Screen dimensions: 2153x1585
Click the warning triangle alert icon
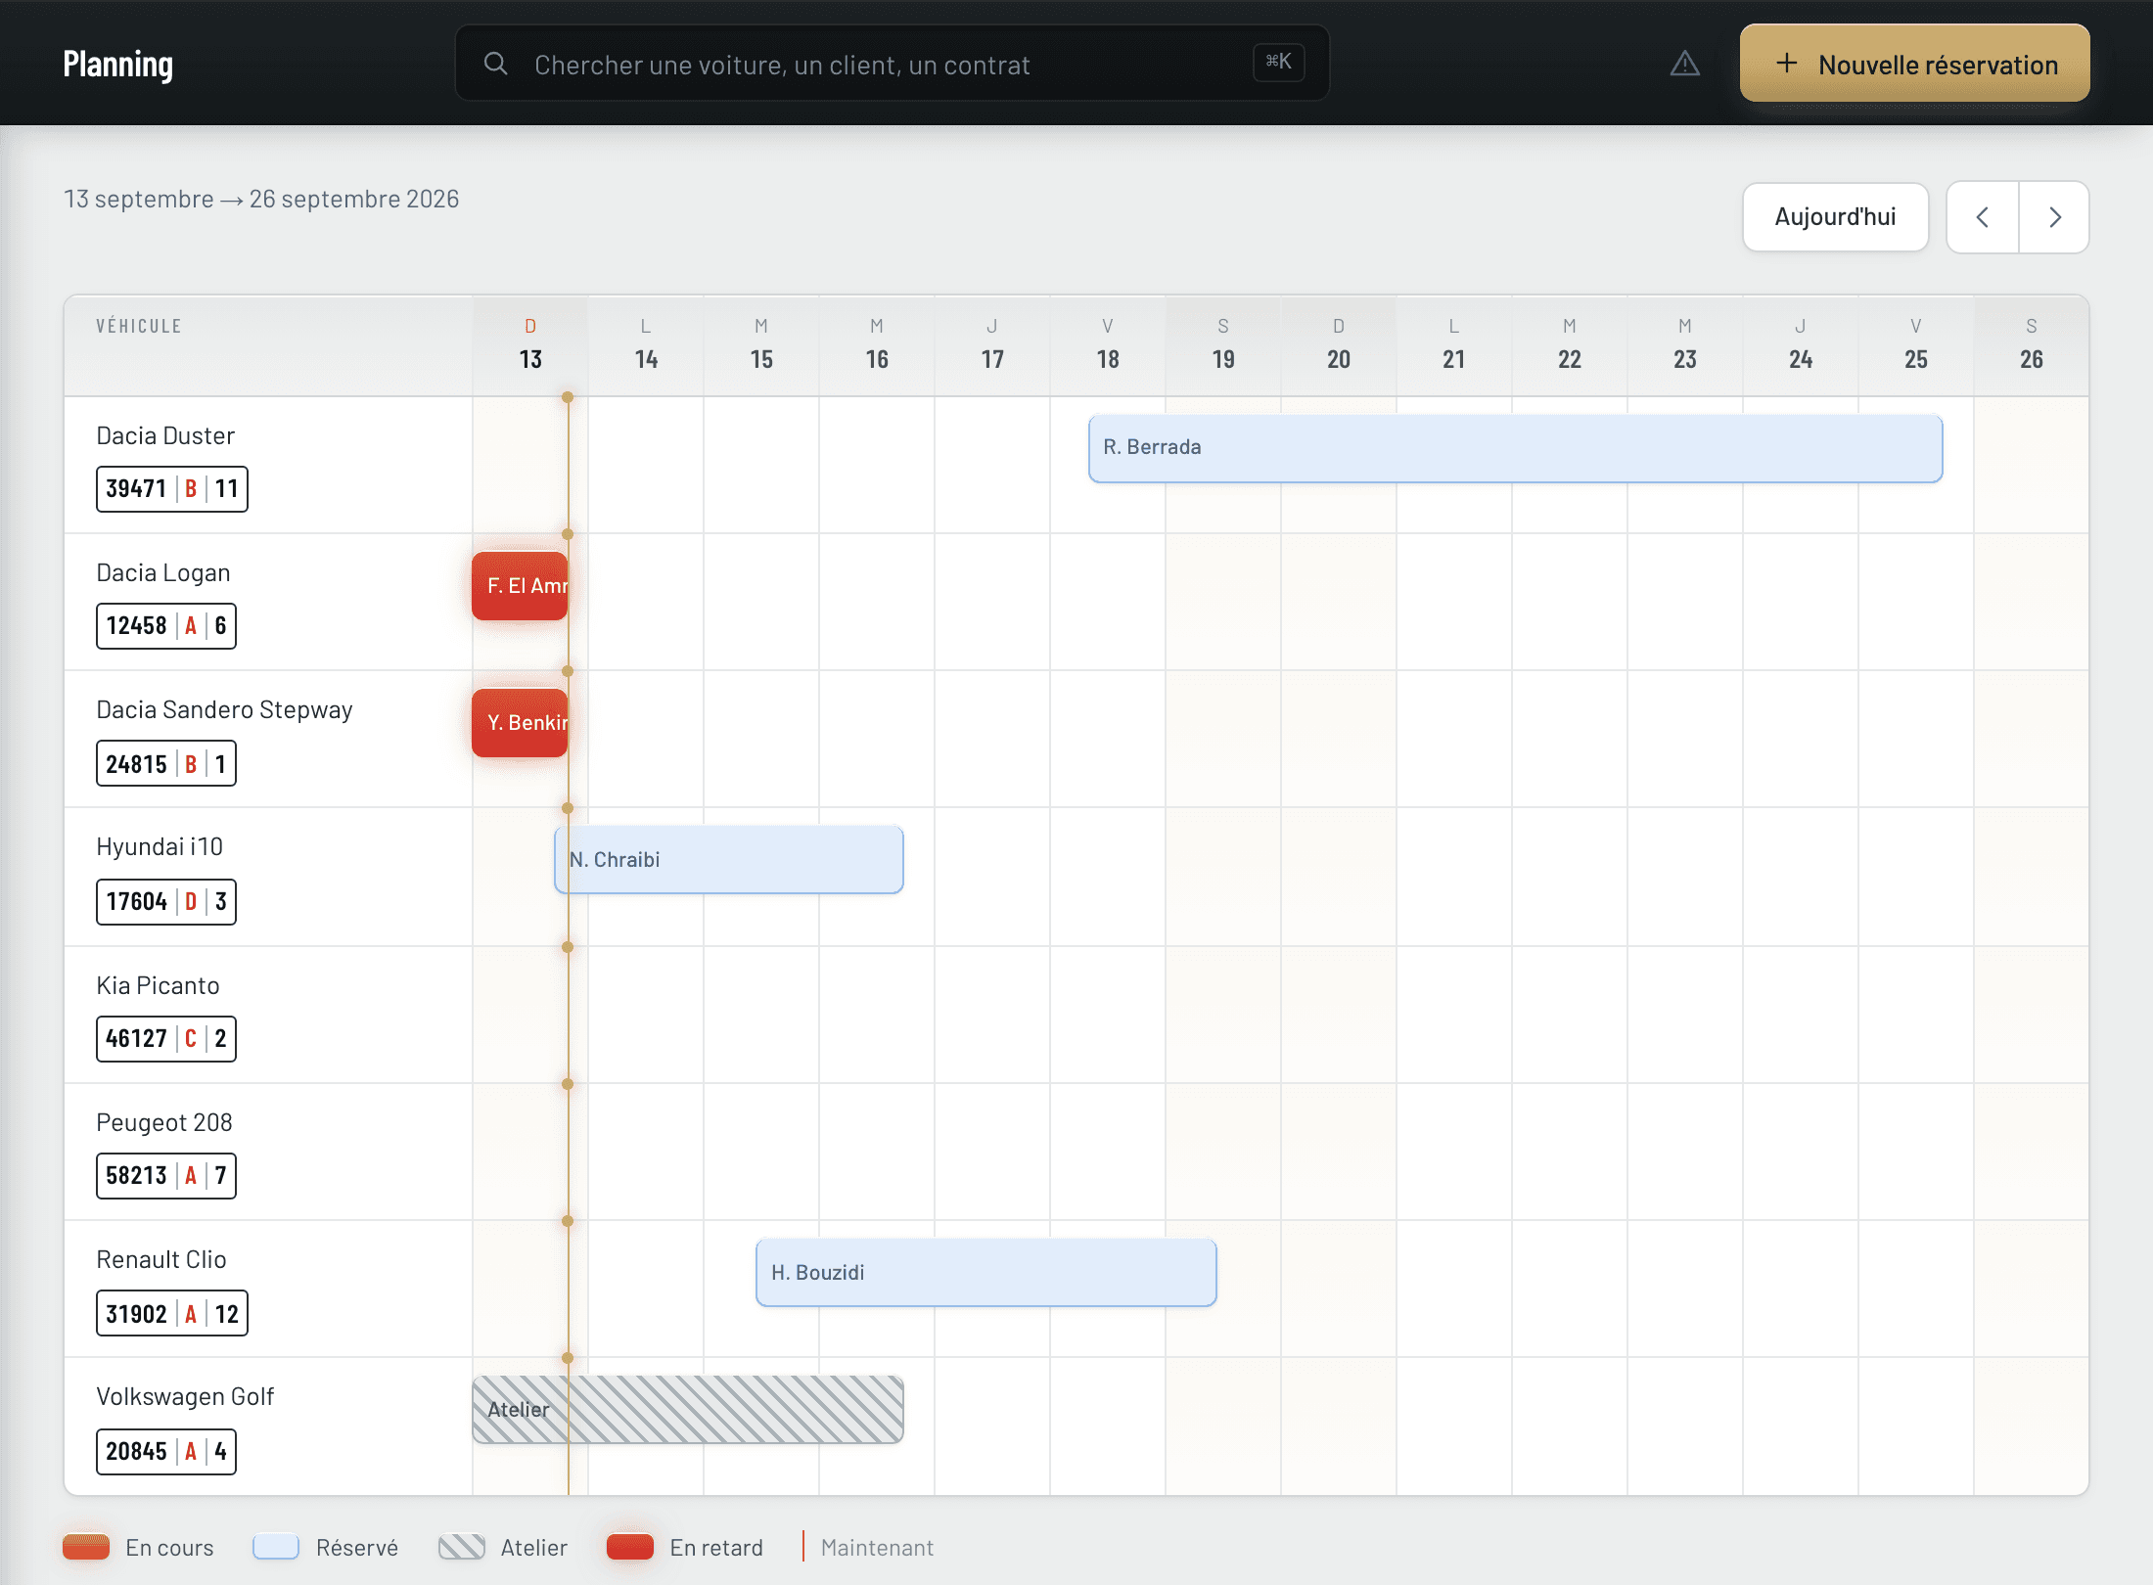tap(1684, 64)
